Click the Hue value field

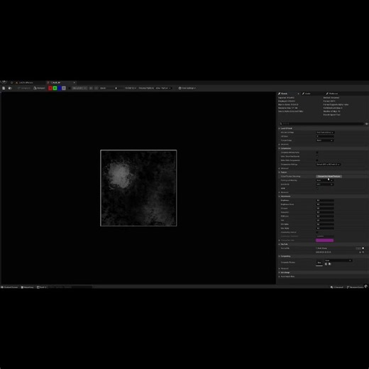[x=325, y=220]
